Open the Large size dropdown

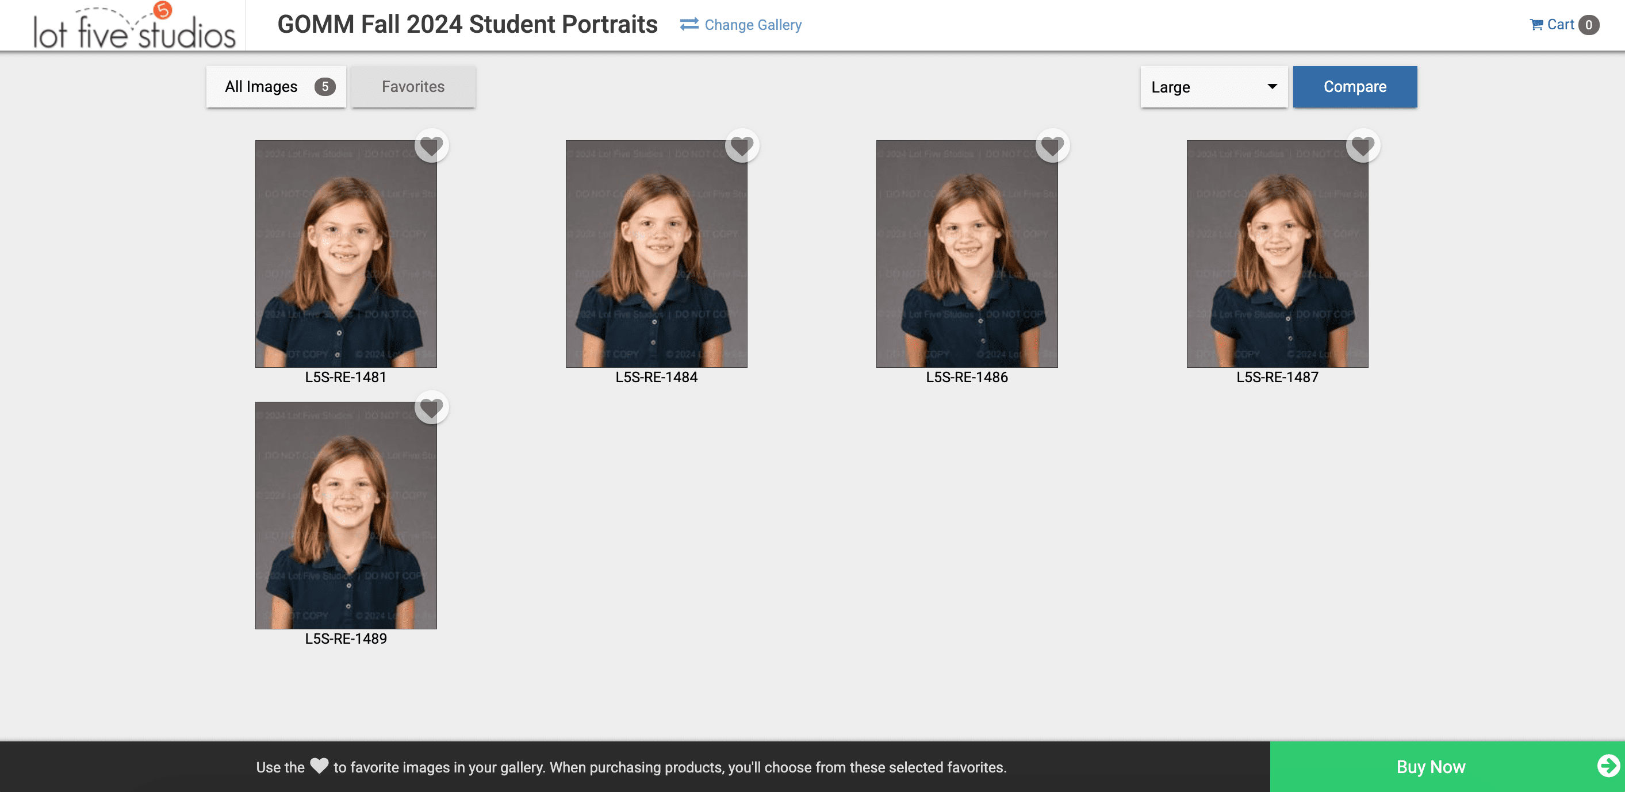(x=1214, y=87)
